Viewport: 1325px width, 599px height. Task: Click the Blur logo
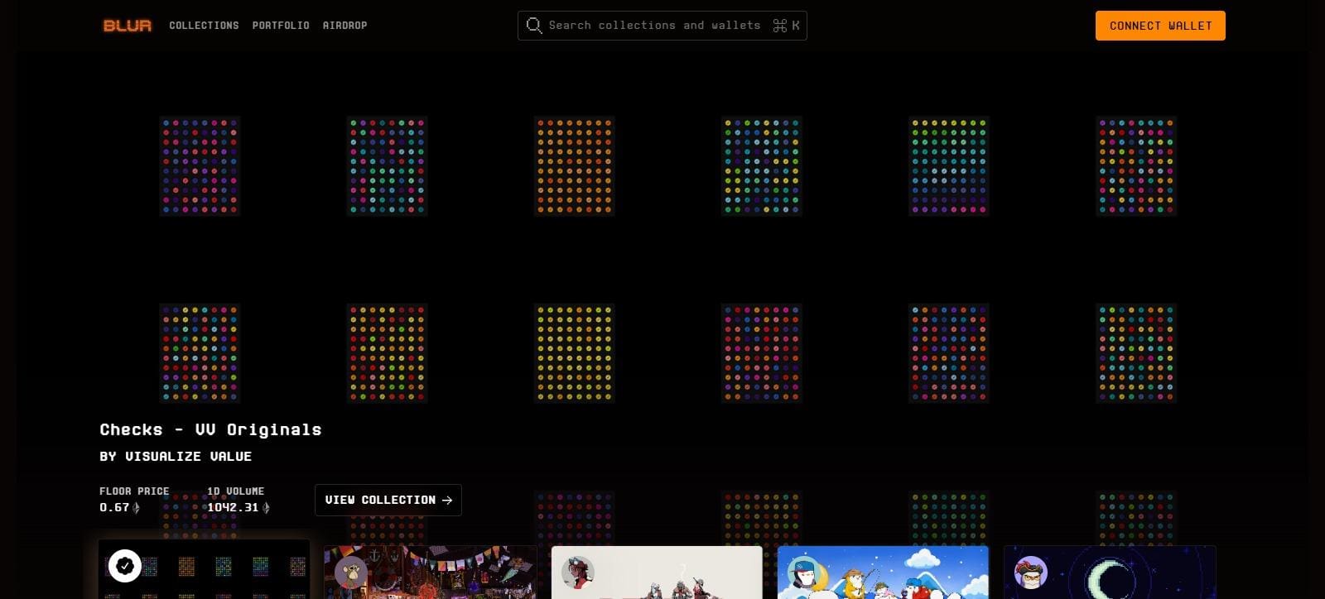point(128,26)
